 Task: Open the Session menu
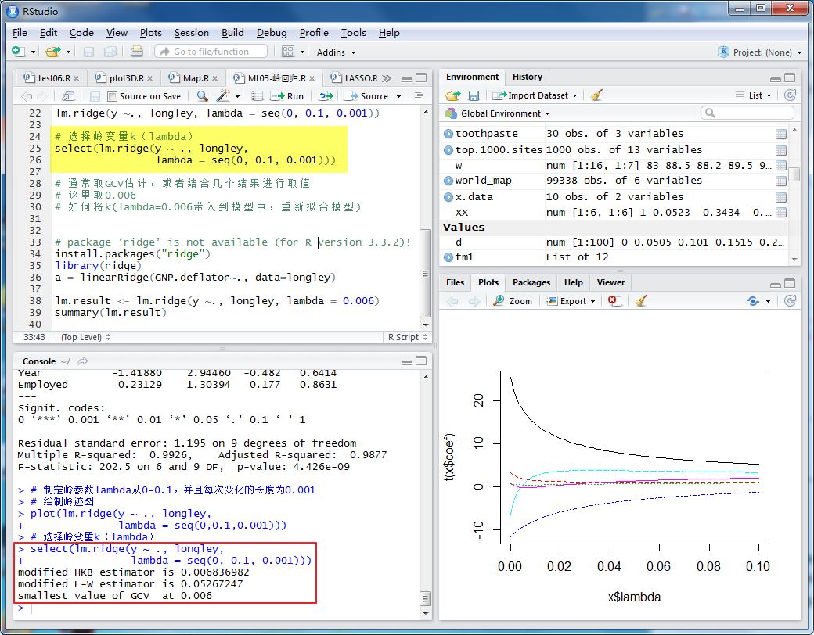191,33
